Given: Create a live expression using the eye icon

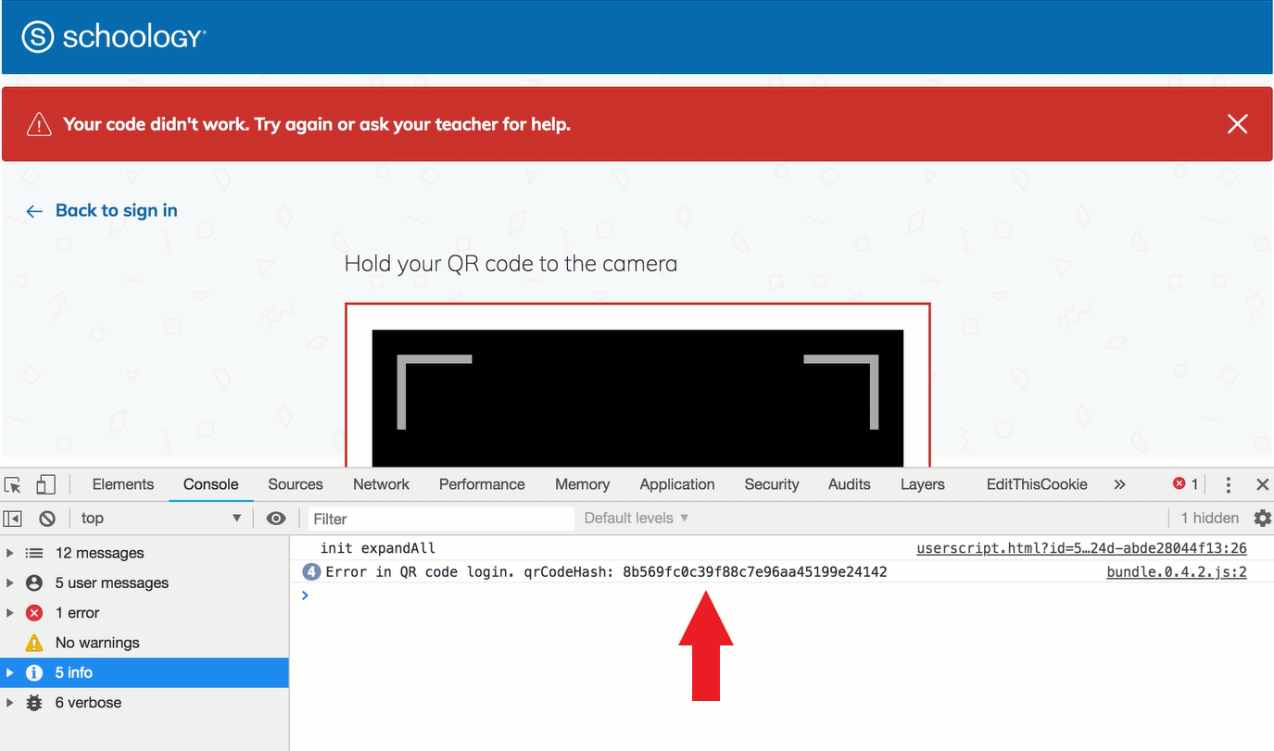Looking at the screenshot, I should coord(275,518).
